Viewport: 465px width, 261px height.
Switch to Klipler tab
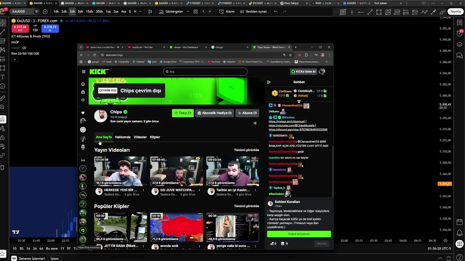[155, 137]
